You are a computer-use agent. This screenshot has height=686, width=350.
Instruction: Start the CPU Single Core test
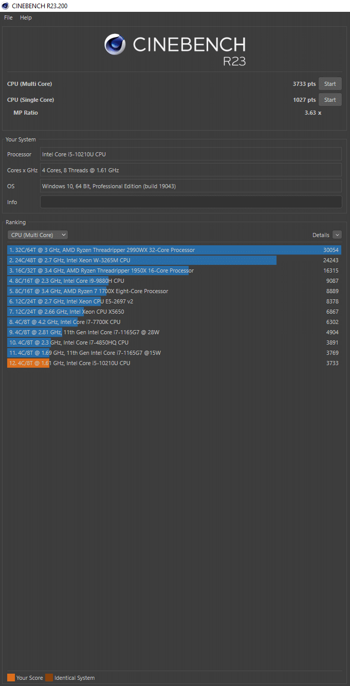(330, 100)
